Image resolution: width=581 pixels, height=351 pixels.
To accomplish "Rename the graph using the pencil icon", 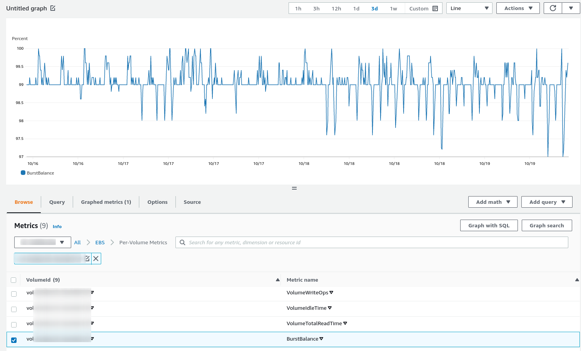I will tap(53, 8).
